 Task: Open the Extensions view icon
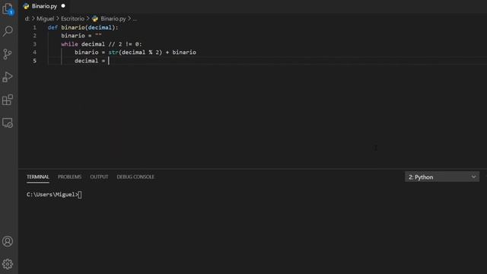pyautogui.click(x=8, y=100)
